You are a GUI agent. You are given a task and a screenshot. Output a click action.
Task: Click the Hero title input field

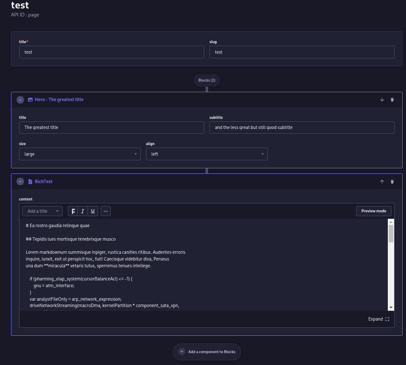pyautogui.click(x=112, y=127)
